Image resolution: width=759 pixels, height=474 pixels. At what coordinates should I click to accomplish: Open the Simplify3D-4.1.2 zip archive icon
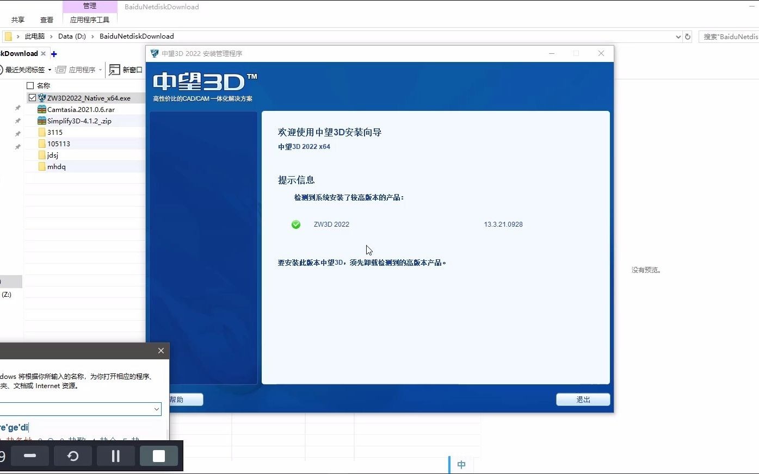(x=42, y=121)
